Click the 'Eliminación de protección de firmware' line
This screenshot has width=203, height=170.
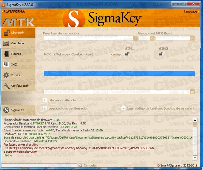point(32,120)
